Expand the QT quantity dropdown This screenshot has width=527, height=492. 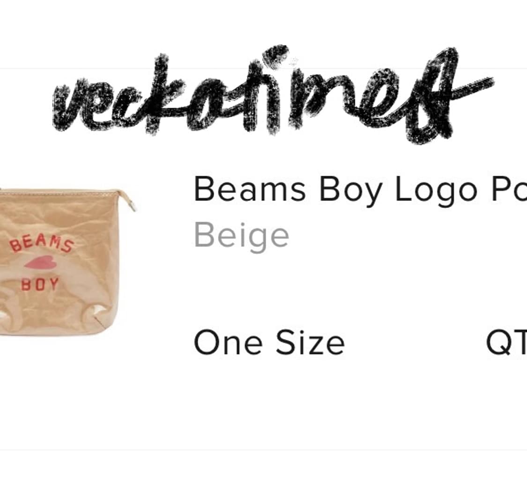pyautogui.click(x=506, y=343)
